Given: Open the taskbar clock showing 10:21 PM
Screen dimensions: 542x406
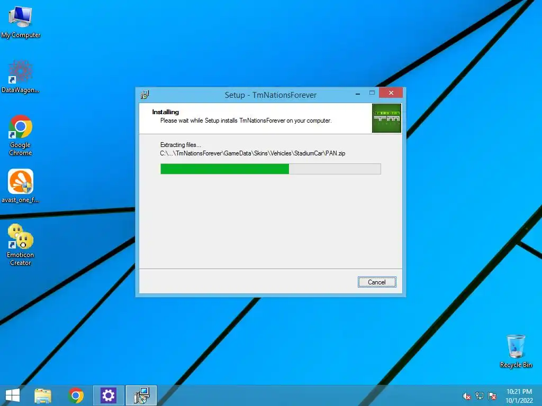Looking at the screenshot, I should click(519, 396).
